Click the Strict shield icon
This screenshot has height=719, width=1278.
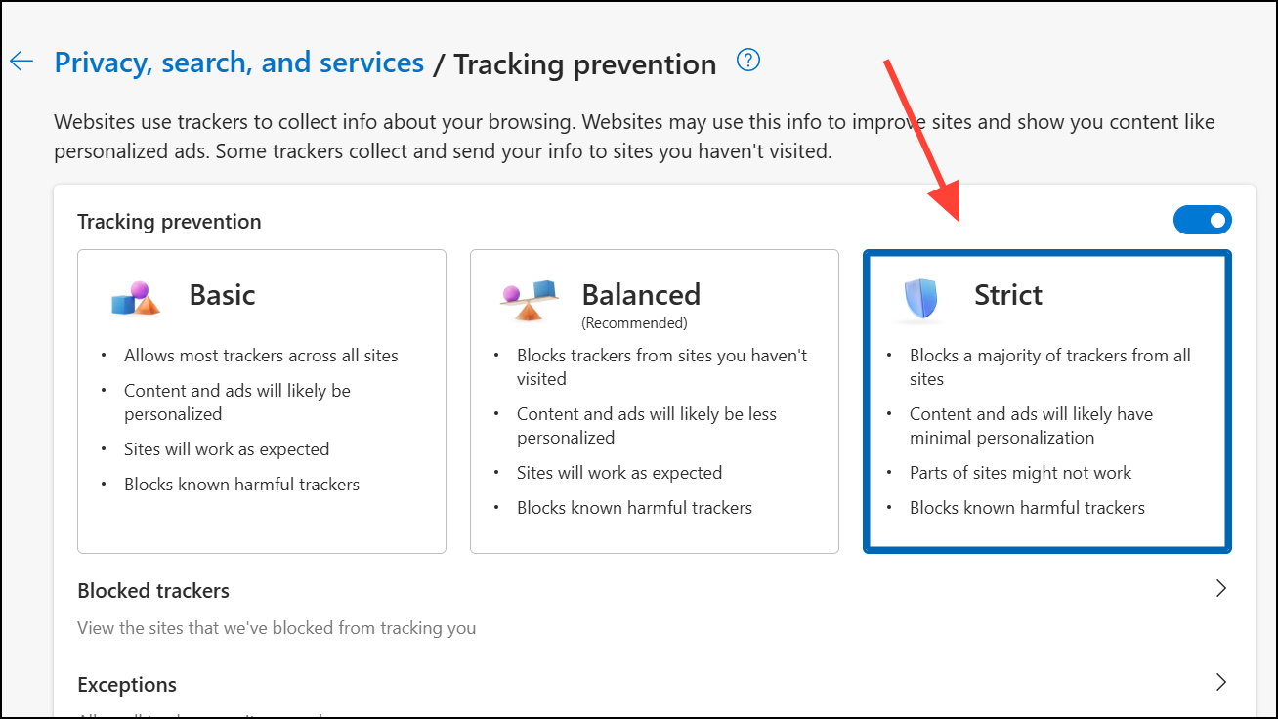[921, 299]
